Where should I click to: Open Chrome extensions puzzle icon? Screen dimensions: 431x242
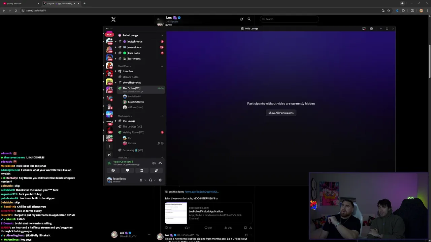(x=403, y=10)
